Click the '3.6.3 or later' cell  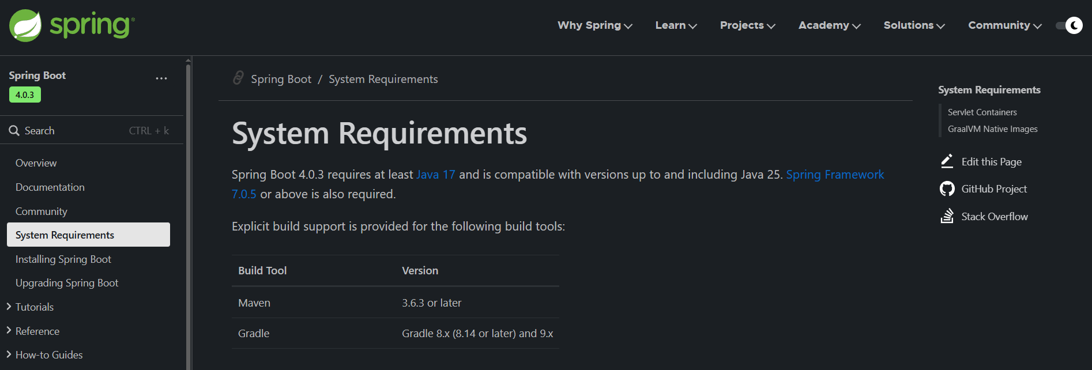pos(432,303)
